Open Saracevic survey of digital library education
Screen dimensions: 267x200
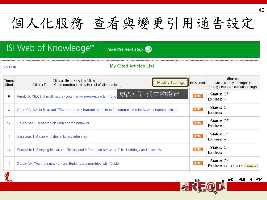point(52,136)
